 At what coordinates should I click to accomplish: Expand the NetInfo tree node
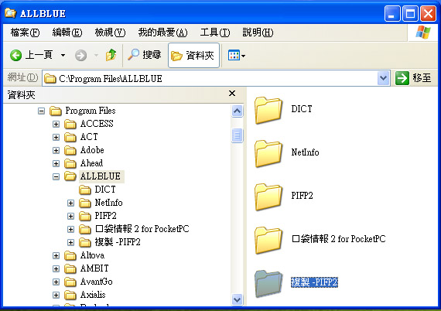point(70,203)
